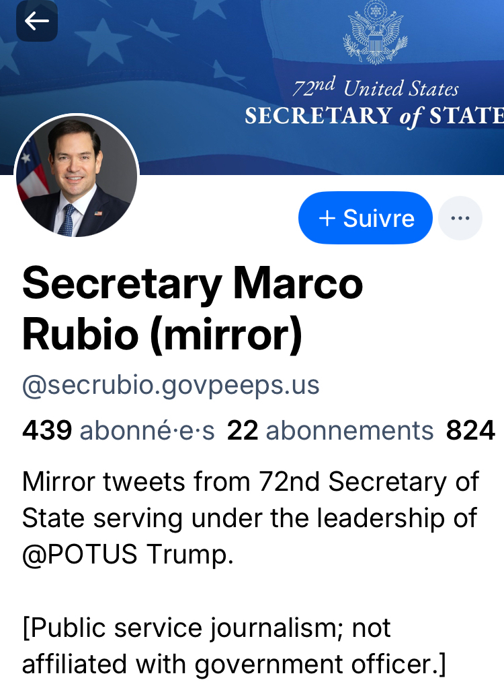Click the "Mirror tweets from 72nd Secretary" line
This screenshot has width=504, height=682.
pyautogui.click(x=250, y=482)
